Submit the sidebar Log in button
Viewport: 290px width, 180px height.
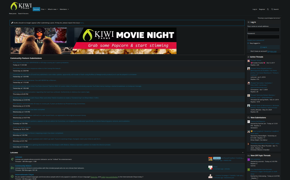263,47
